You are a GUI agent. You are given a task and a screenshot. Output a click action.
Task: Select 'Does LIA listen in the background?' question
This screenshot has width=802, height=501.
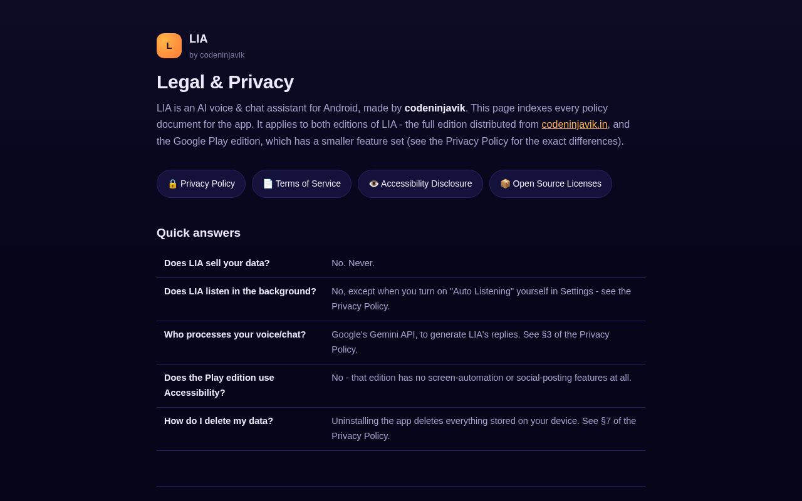tap(240, 291)
